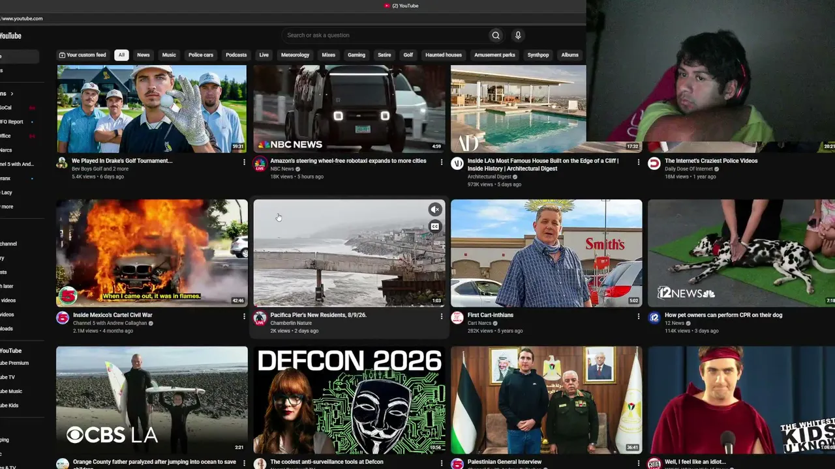Select the Podcasts chip
The height and width of the screenshot is (469, 835).
coord(236,55)
